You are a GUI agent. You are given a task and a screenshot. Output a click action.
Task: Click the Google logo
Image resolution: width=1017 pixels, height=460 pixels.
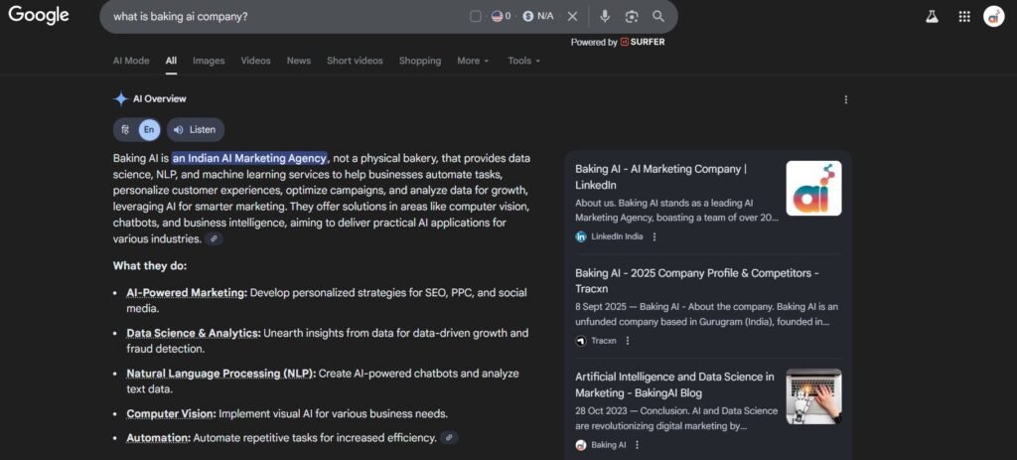click(39, 15)
